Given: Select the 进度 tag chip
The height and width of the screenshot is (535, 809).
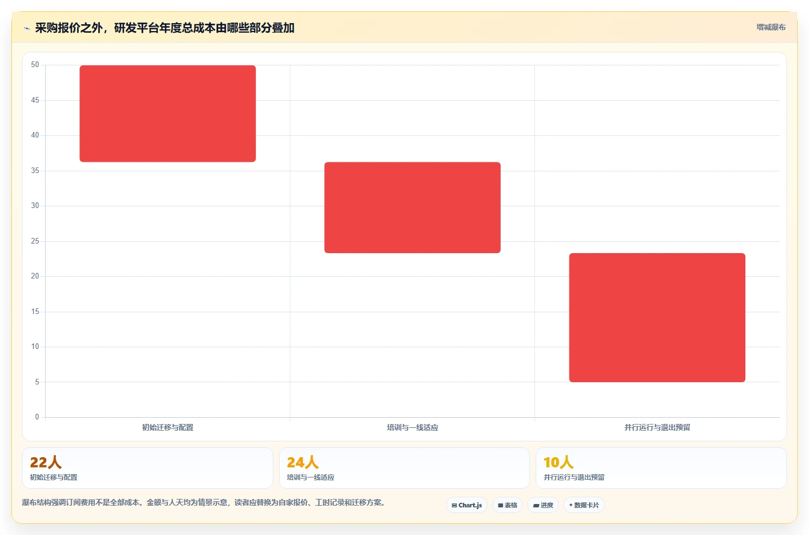Looking at the screenshot, I should click(543, 505).
